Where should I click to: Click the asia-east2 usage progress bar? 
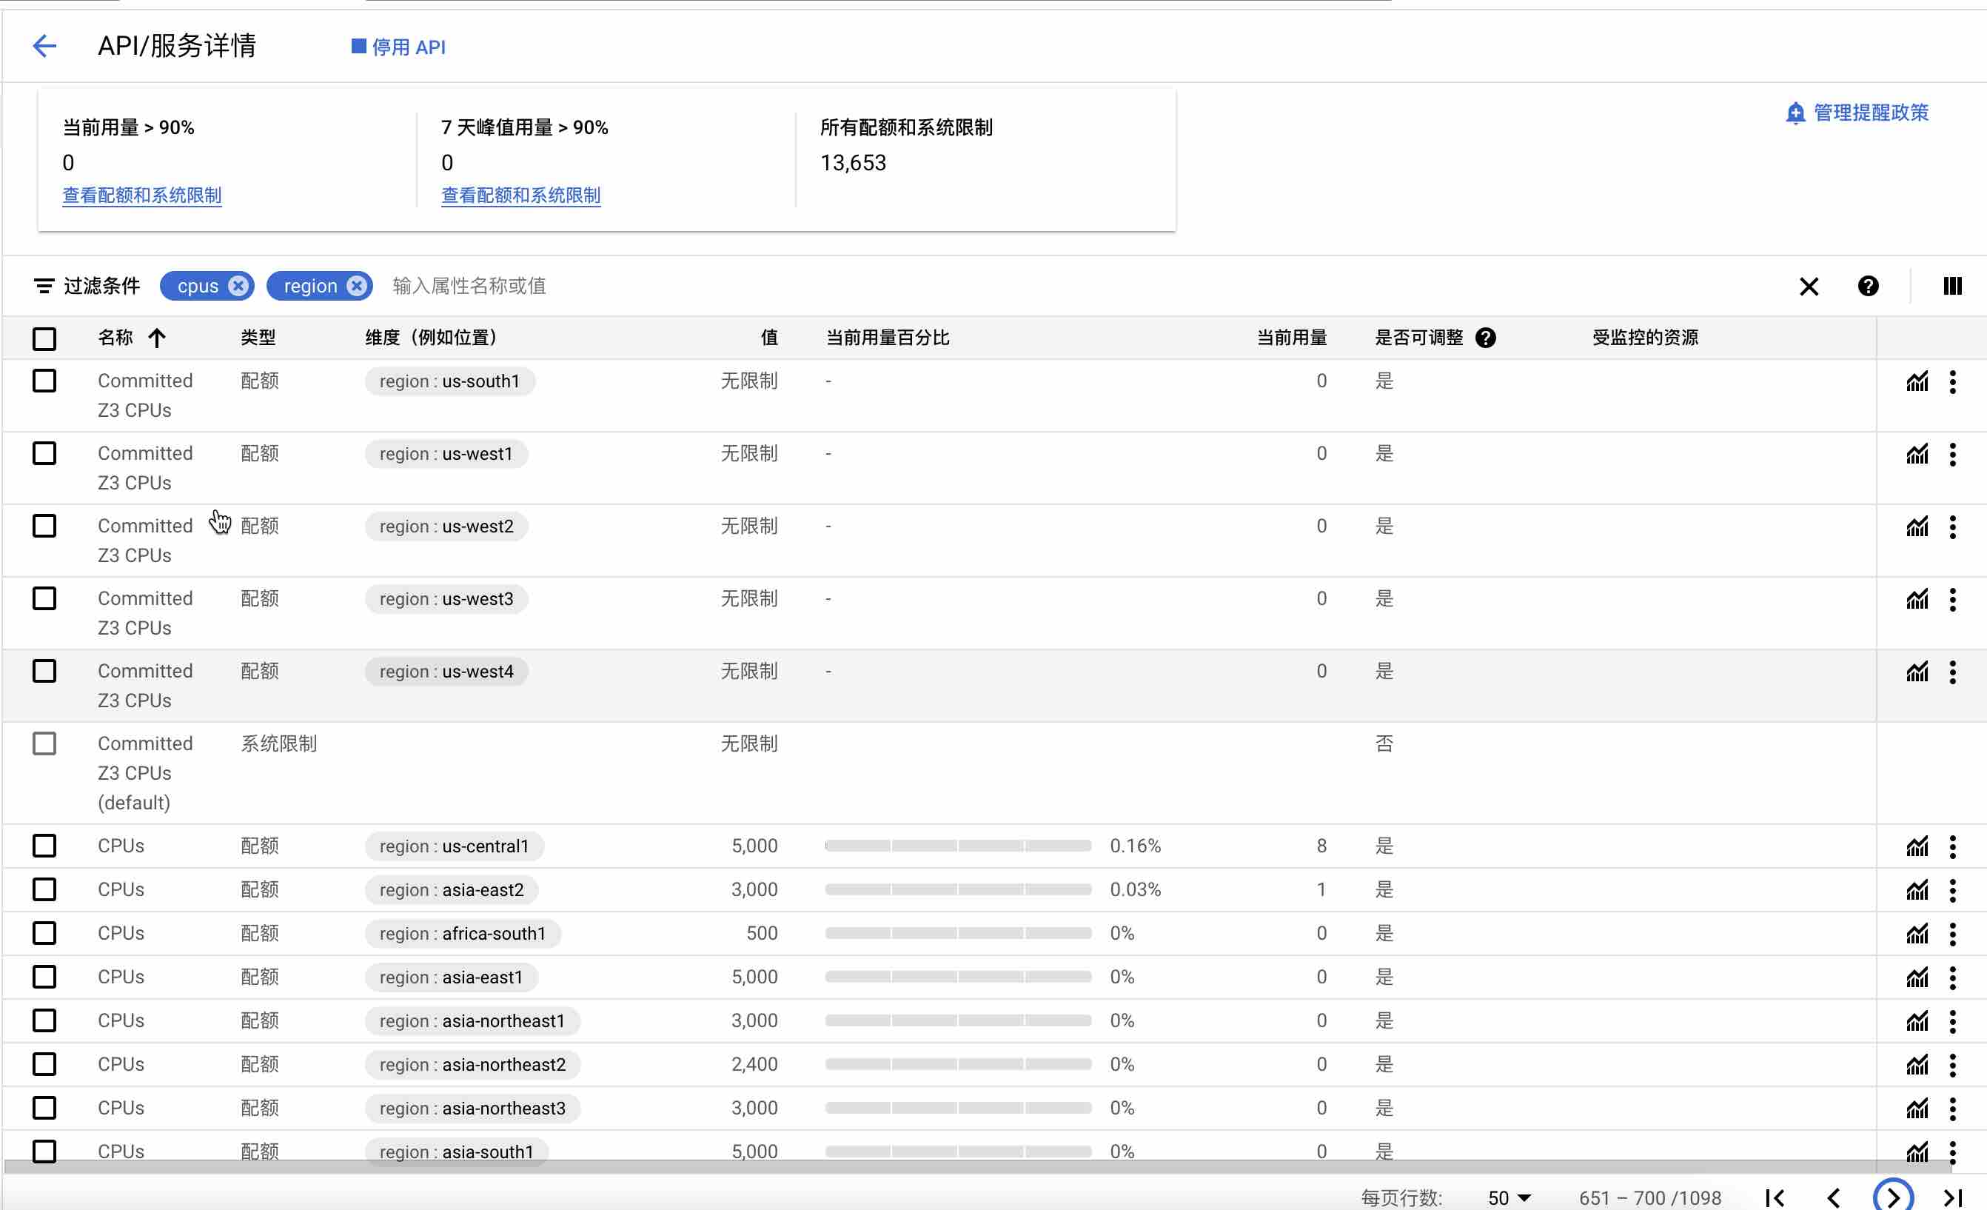click(x=958, y=889)
